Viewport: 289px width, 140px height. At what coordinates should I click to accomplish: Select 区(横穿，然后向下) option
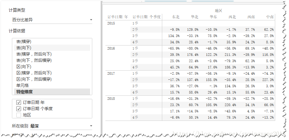click(x=52, y=73)
